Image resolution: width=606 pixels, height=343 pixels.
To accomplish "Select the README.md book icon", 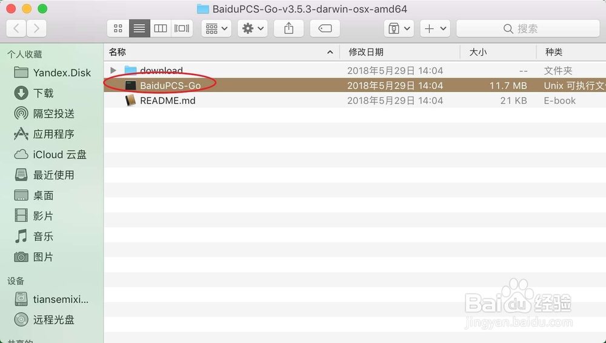I will coord(131,101).
